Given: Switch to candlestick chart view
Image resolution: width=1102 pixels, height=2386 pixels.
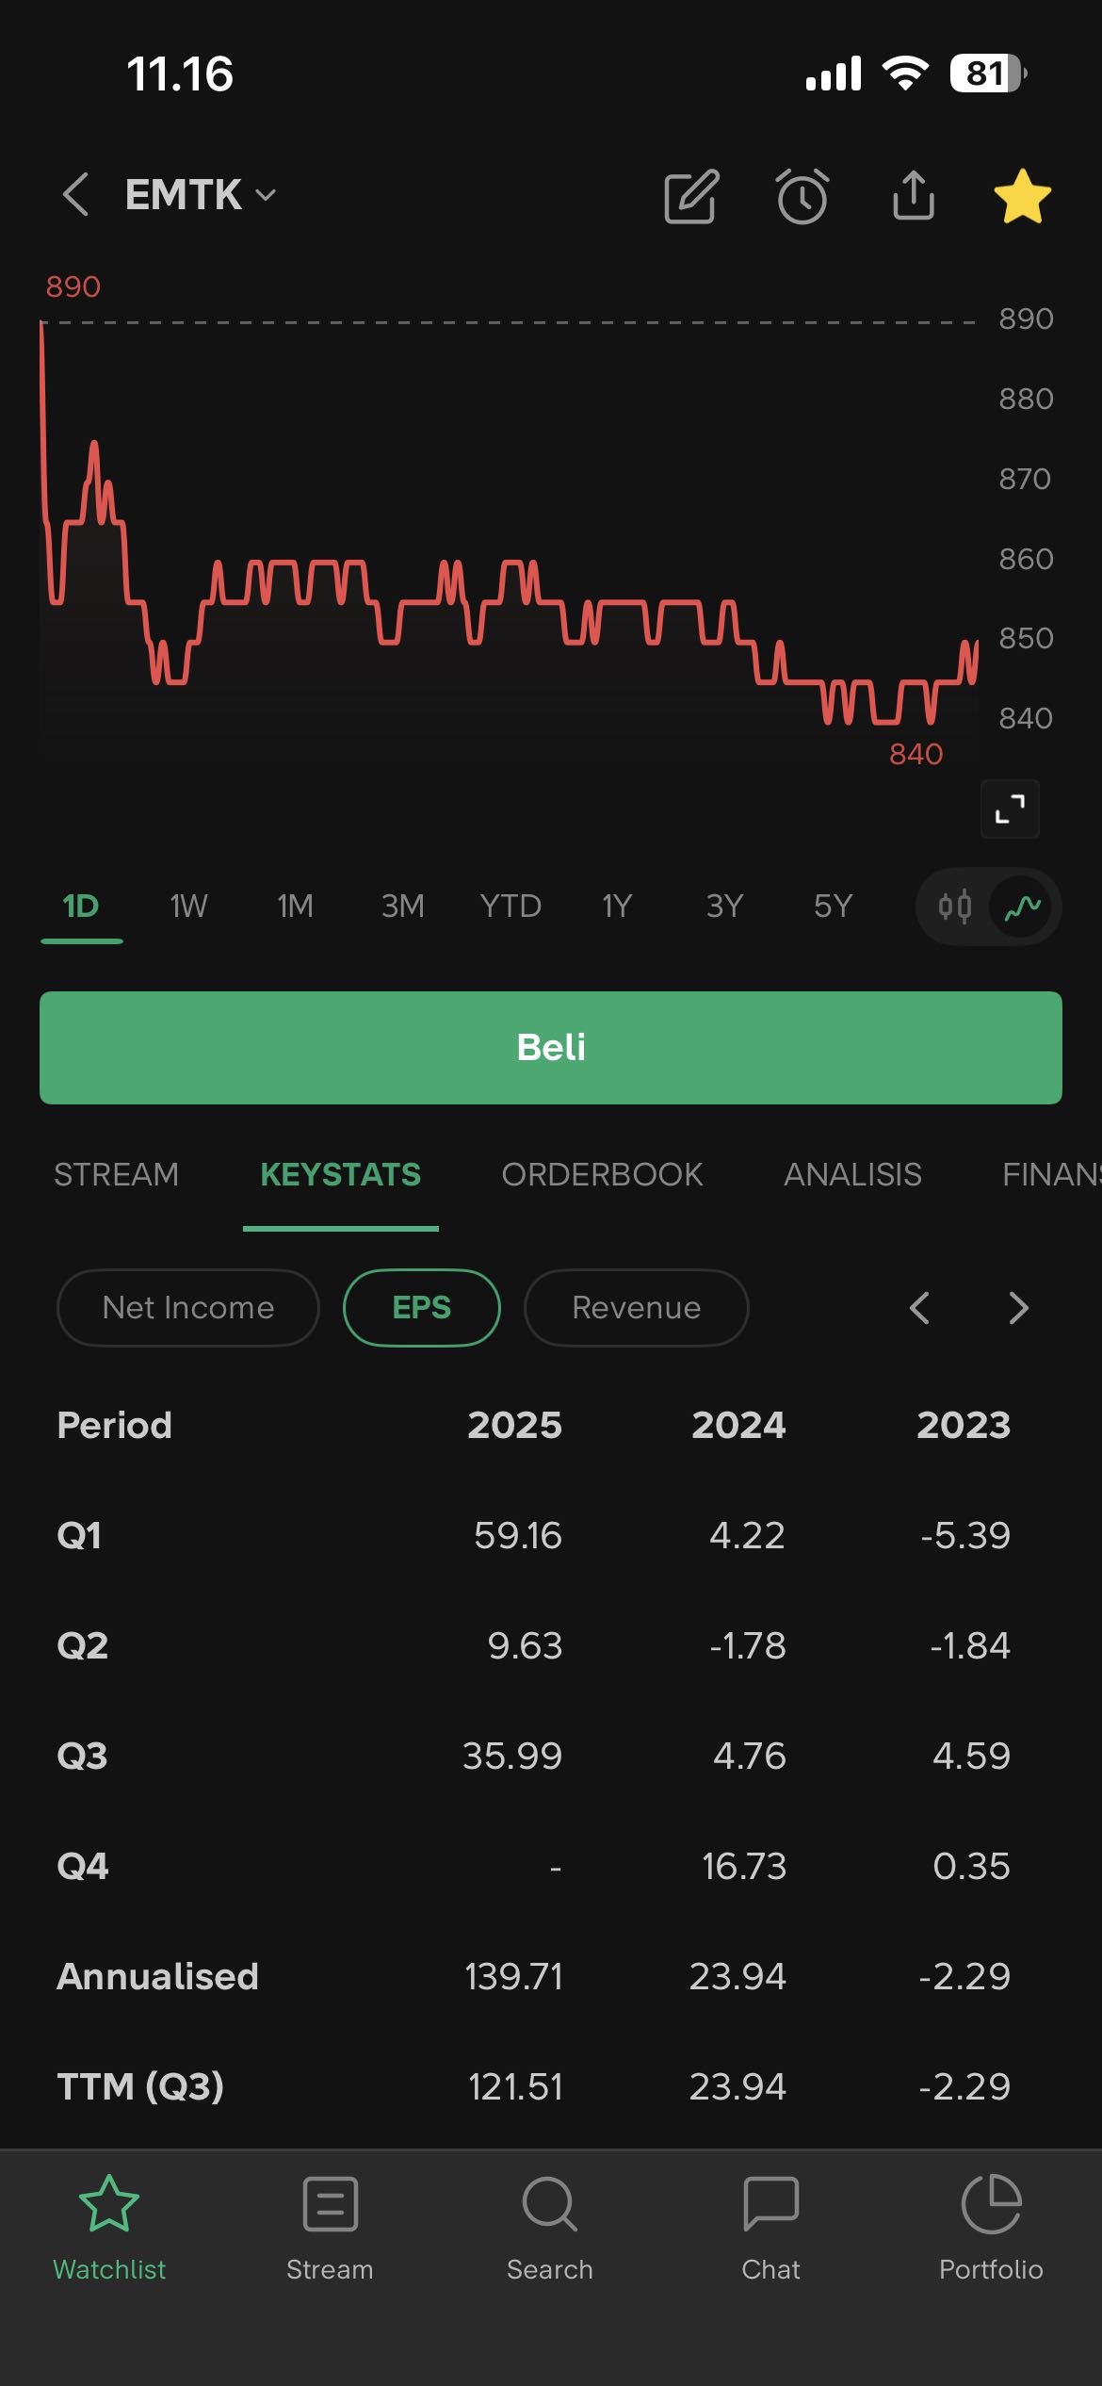Looking at the screenshot, I should pos(955,907).
